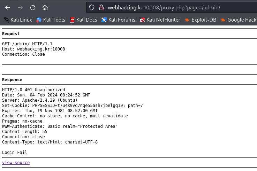Click the Exploit-DB orange bug icon
Screen dimensions: 257x171
[187, 20]
